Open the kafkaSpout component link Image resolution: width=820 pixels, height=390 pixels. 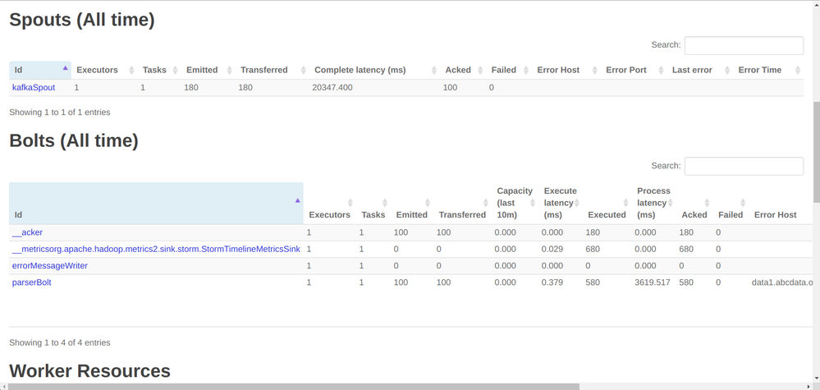(34, 87)
